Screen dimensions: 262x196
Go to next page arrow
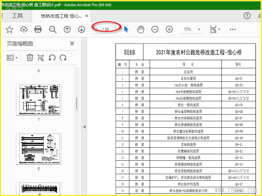pos(82,29)
